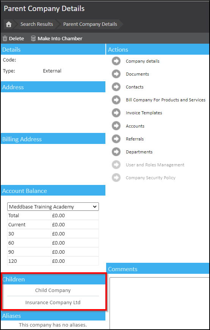Click the Delete button label

point(16,39)
